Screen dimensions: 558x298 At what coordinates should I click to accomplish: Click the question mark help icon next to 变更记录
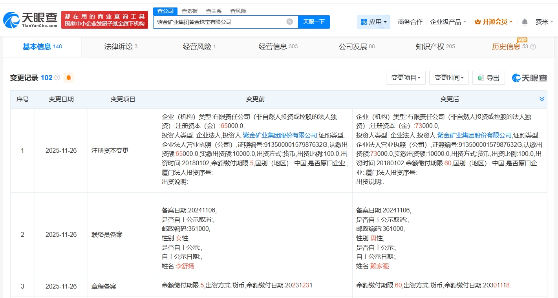click(57, 77)
